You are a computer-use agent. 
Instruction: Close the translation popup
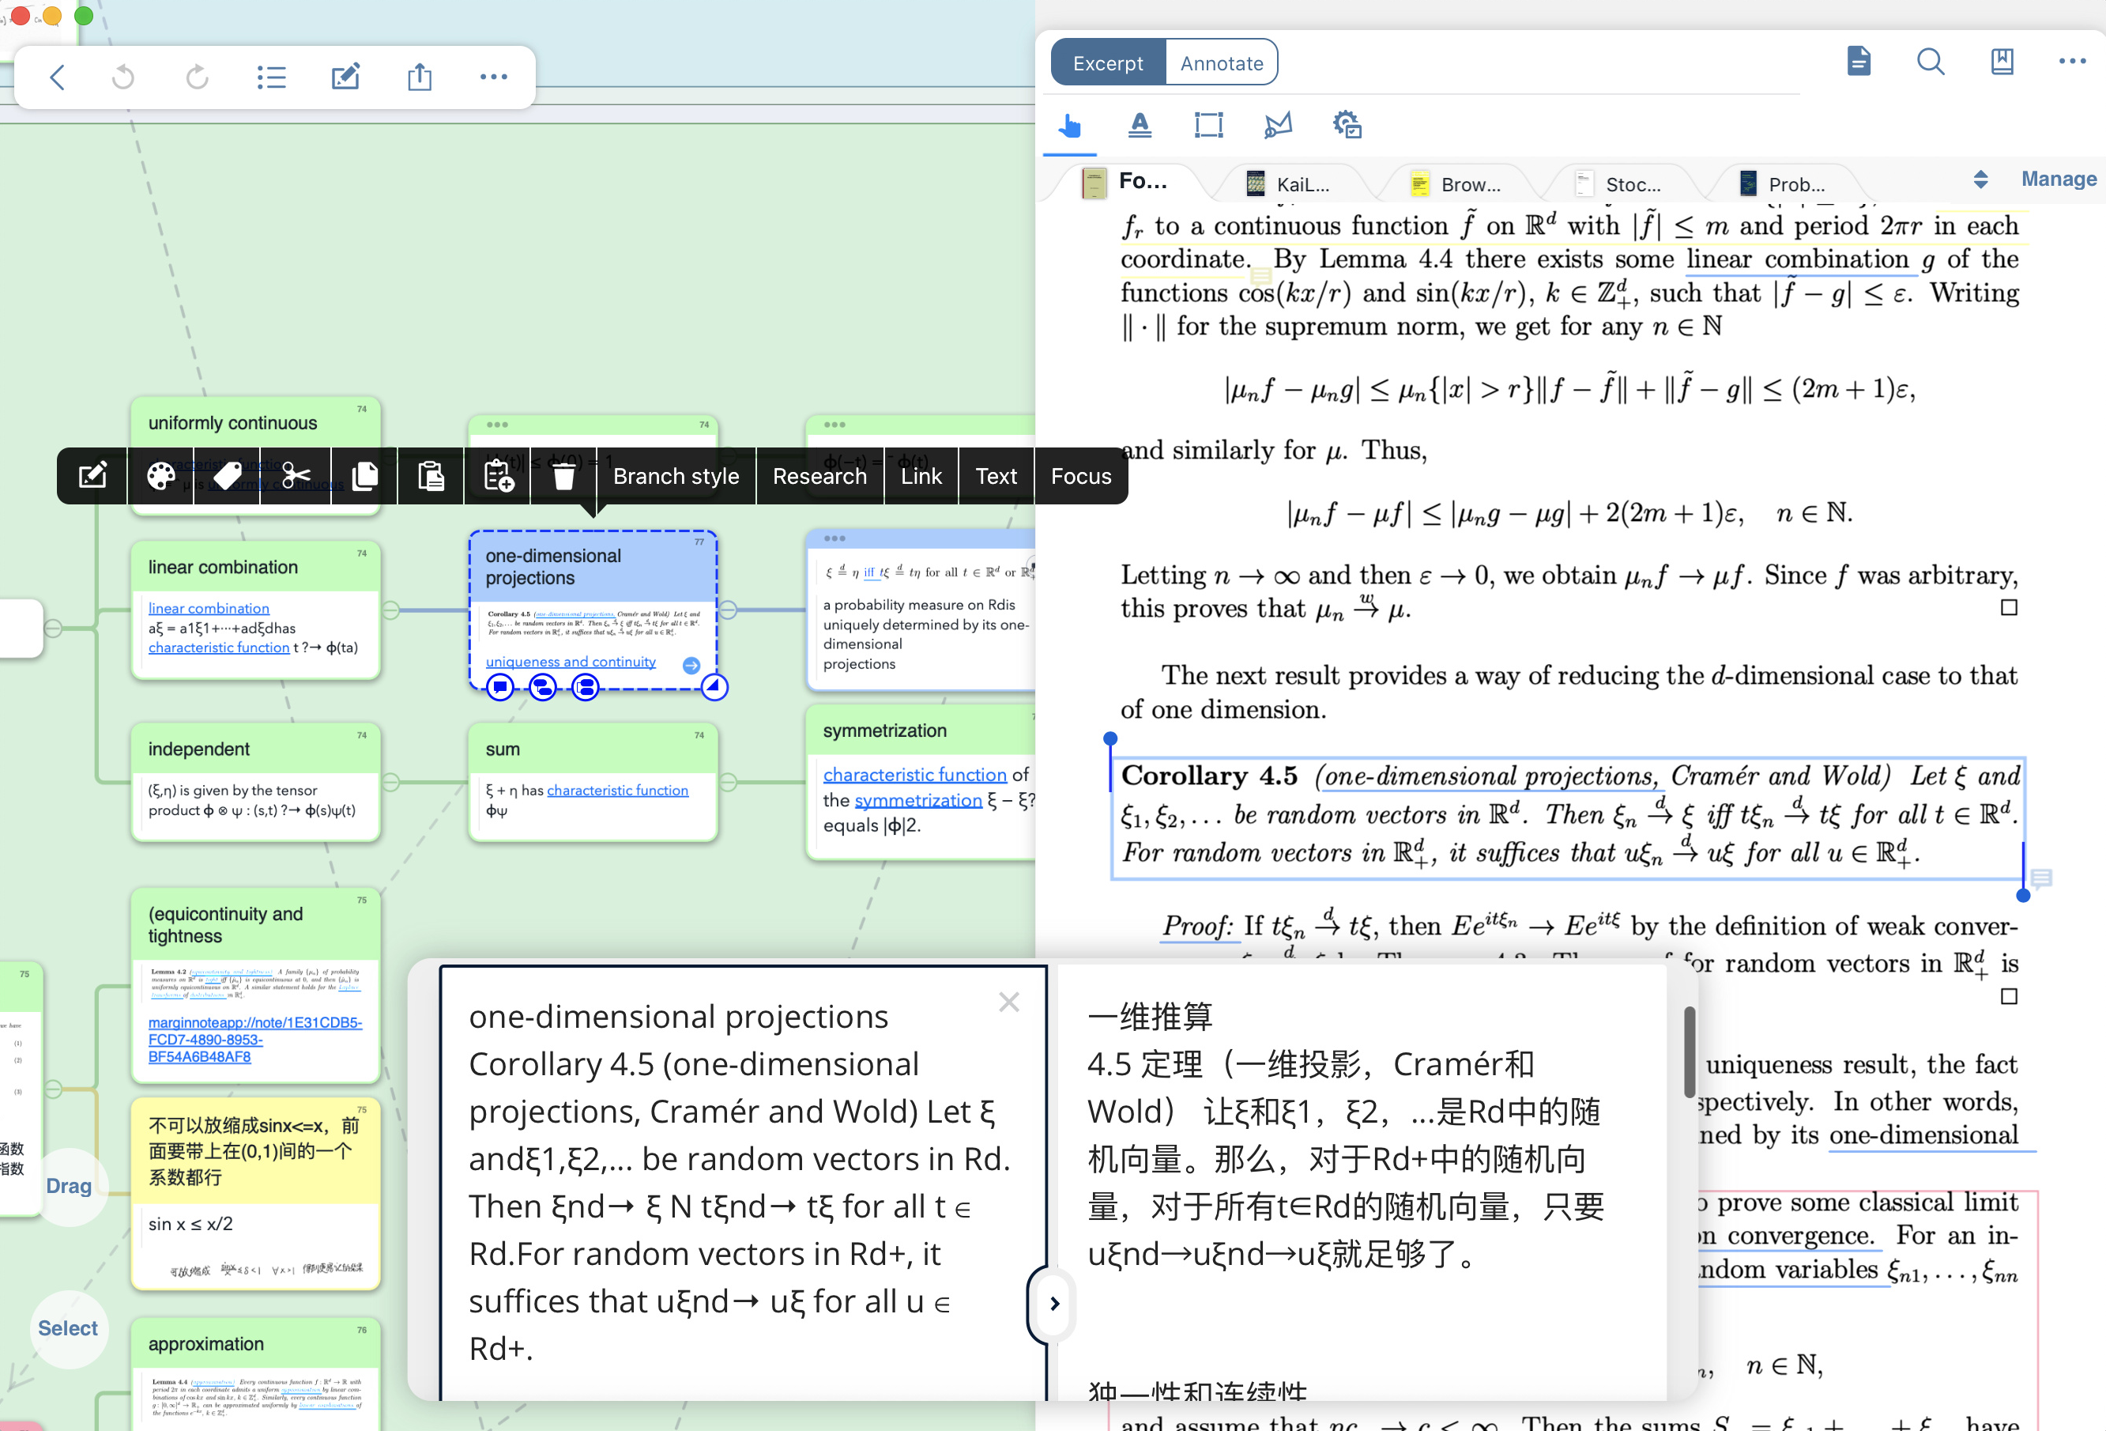point(1008,1002)
